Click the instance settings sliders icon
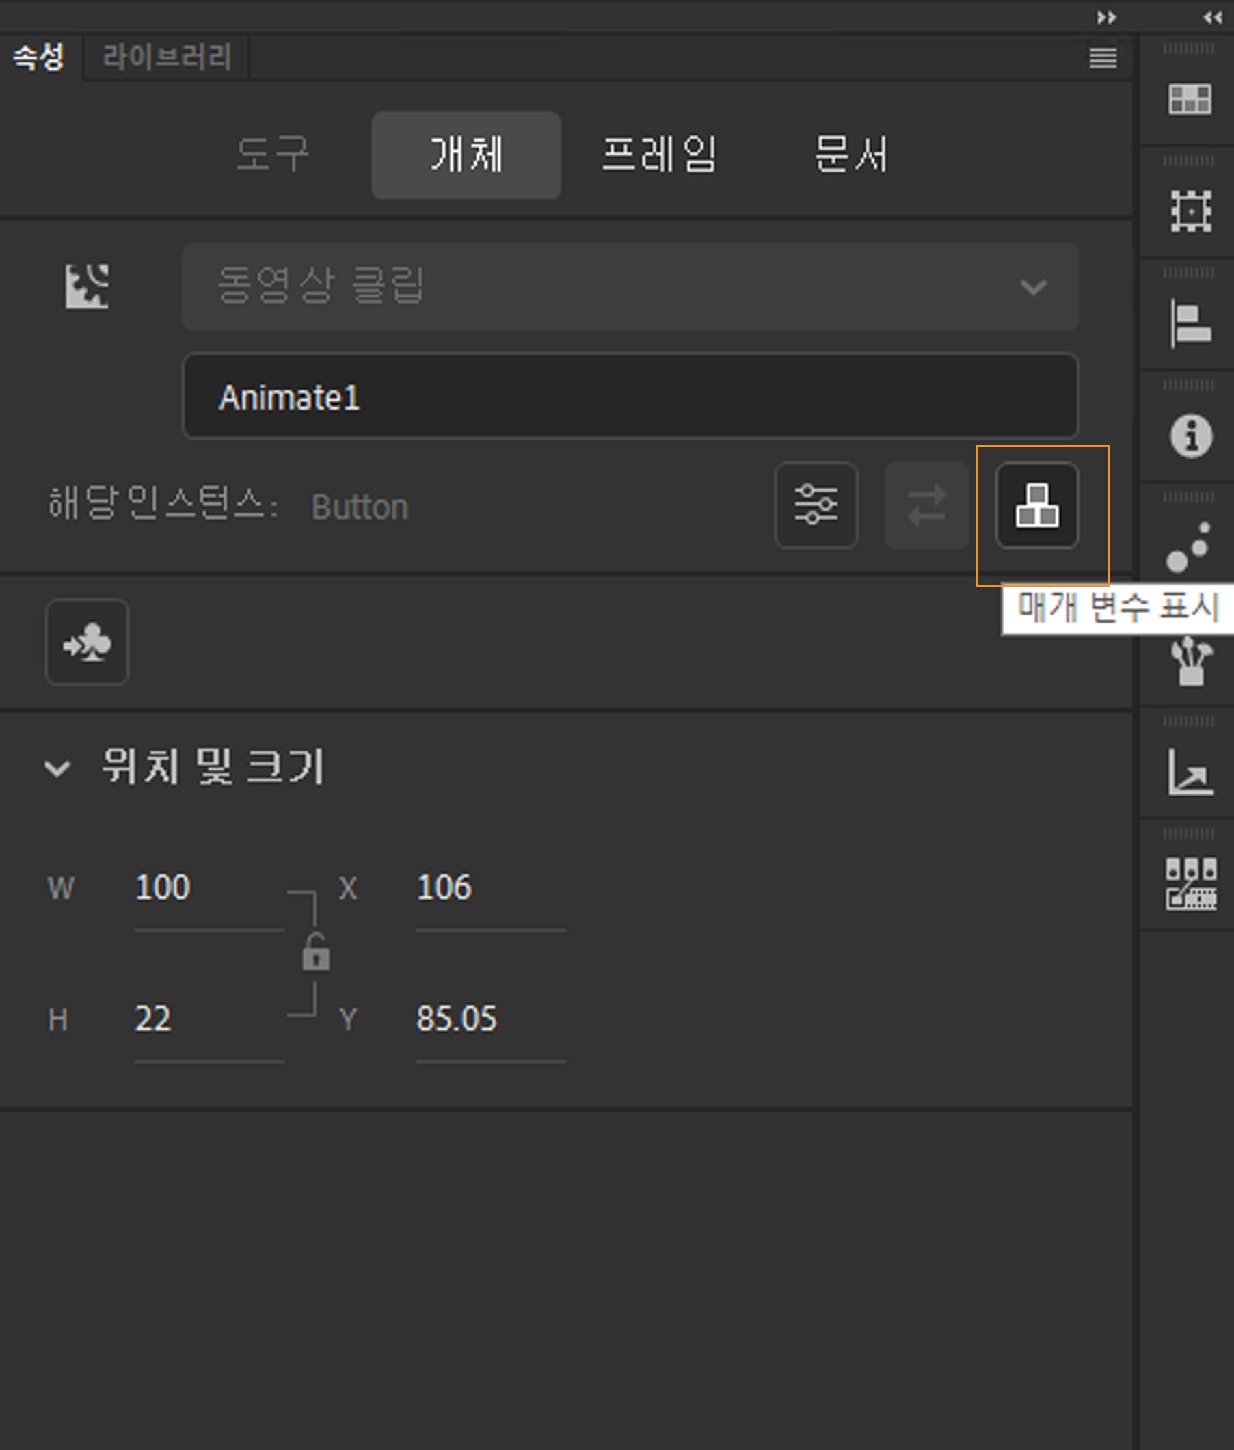This screenshot has height=1450, width=1234. [x=816, y=505]
